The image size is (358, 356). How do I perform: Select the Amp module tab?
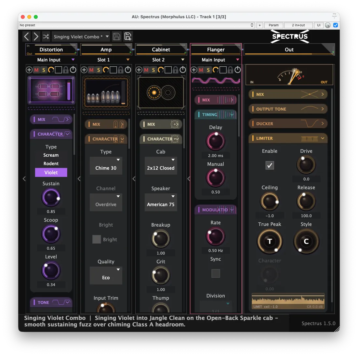[106, 49]
